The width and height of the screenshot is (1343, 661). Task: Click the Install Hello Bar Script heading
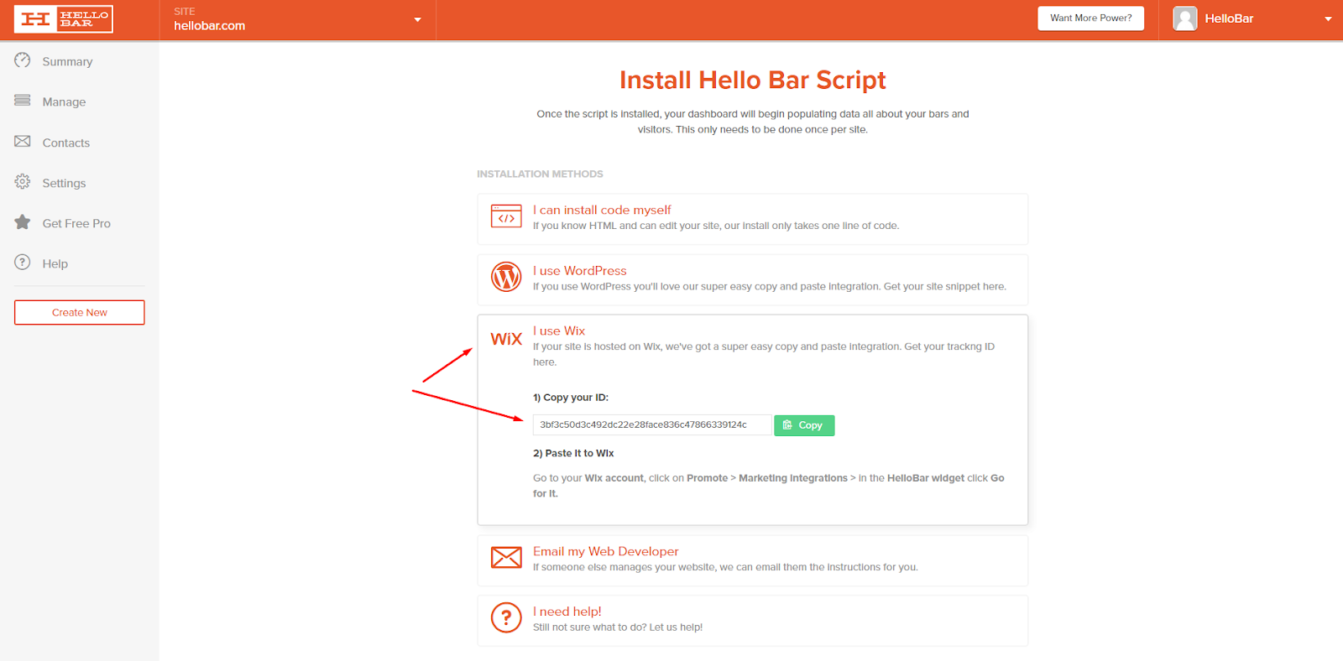click(753, 80)
